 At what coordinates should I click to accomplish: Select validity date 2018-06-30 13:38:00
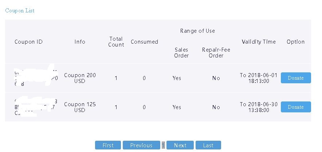pos(259,107)
